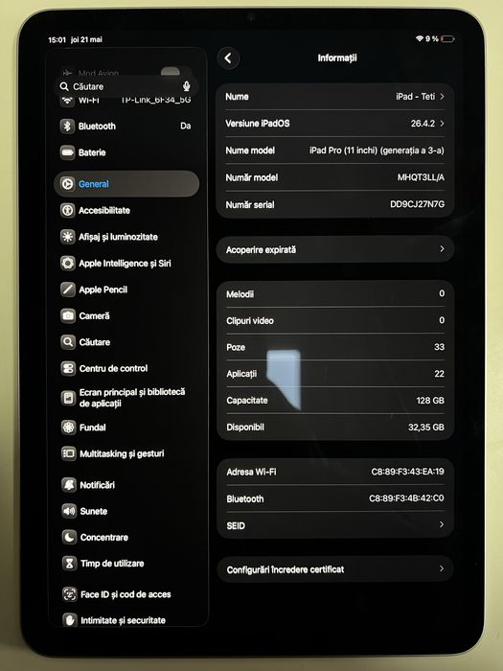Open the Bluetooth settings icon in sidebar

(67, 126)
